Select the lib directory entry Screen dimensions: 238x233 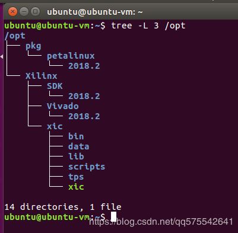(76, 157)
